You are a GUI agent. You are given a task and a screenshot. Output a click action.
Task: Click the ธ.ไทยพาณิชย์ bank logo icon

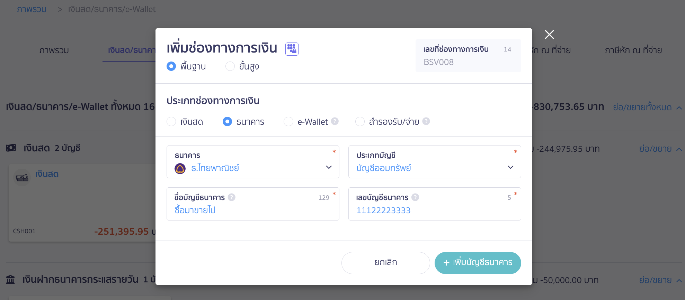click(180, 168)
